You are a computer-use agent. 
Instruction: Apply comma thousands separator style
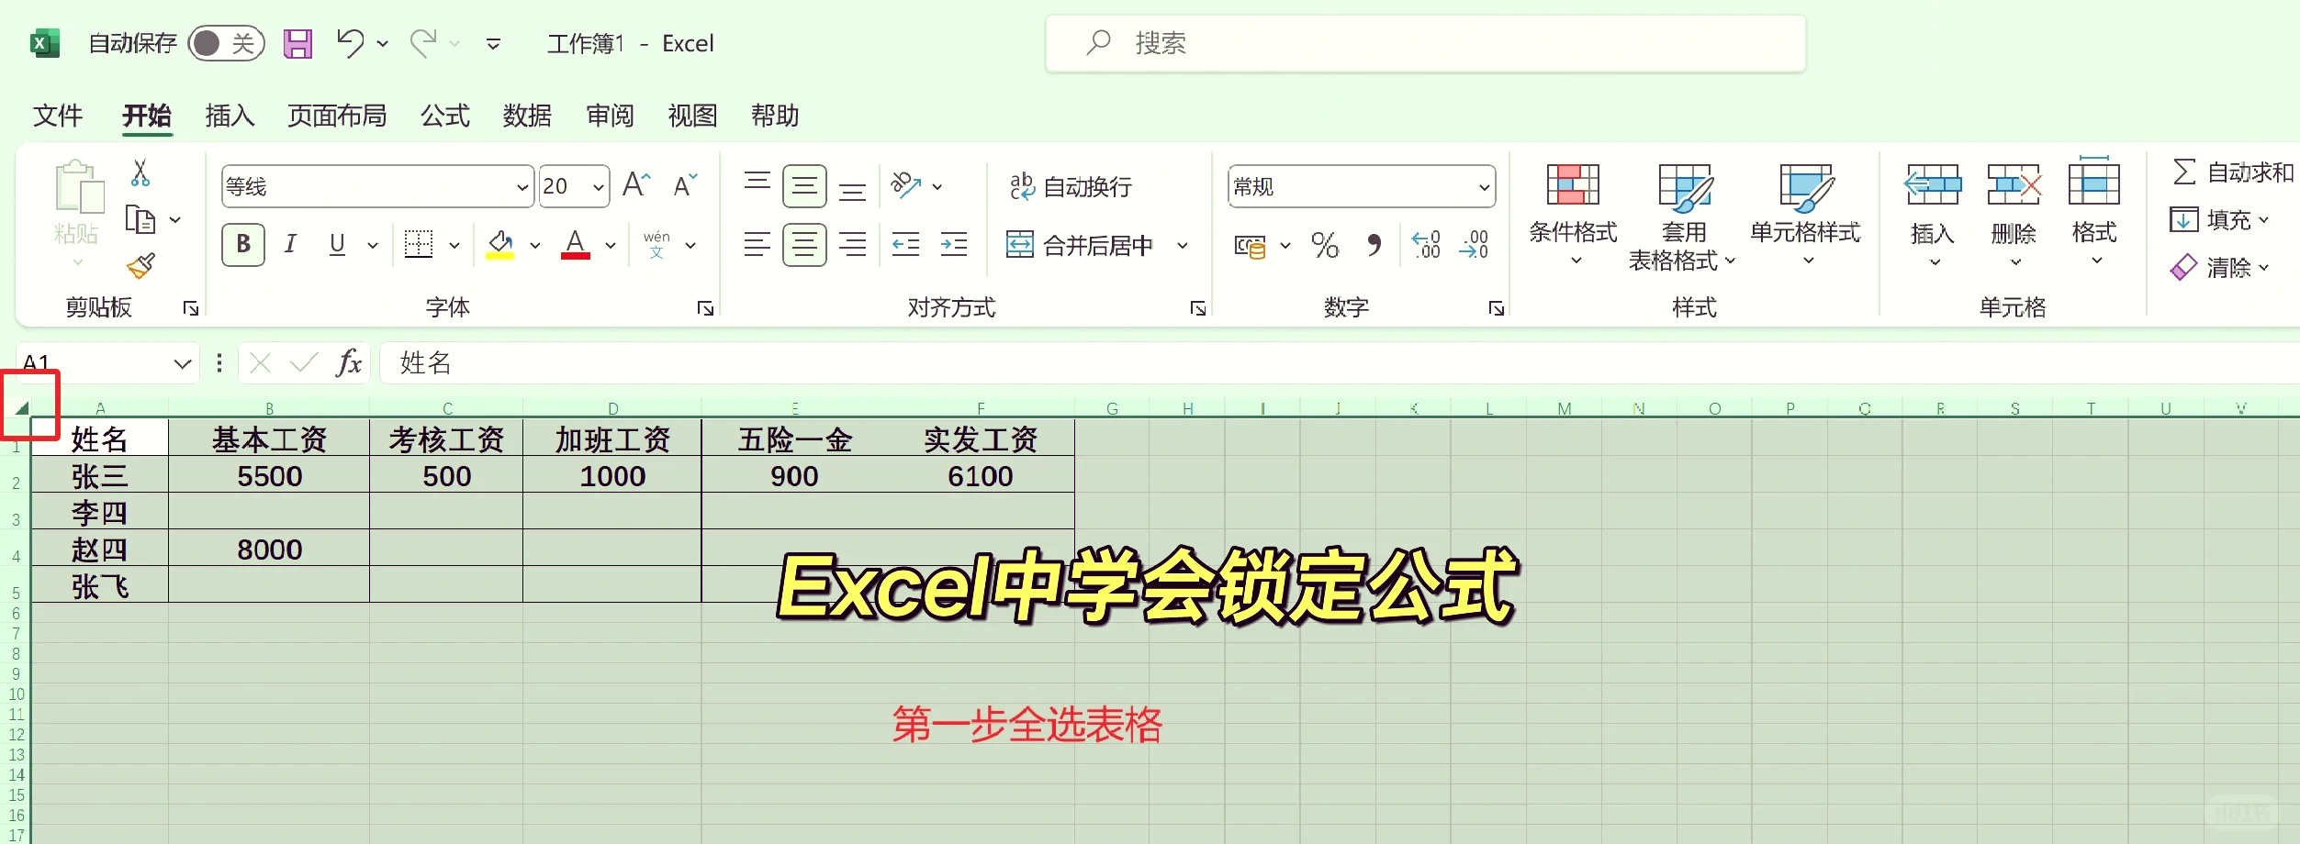1374,245
